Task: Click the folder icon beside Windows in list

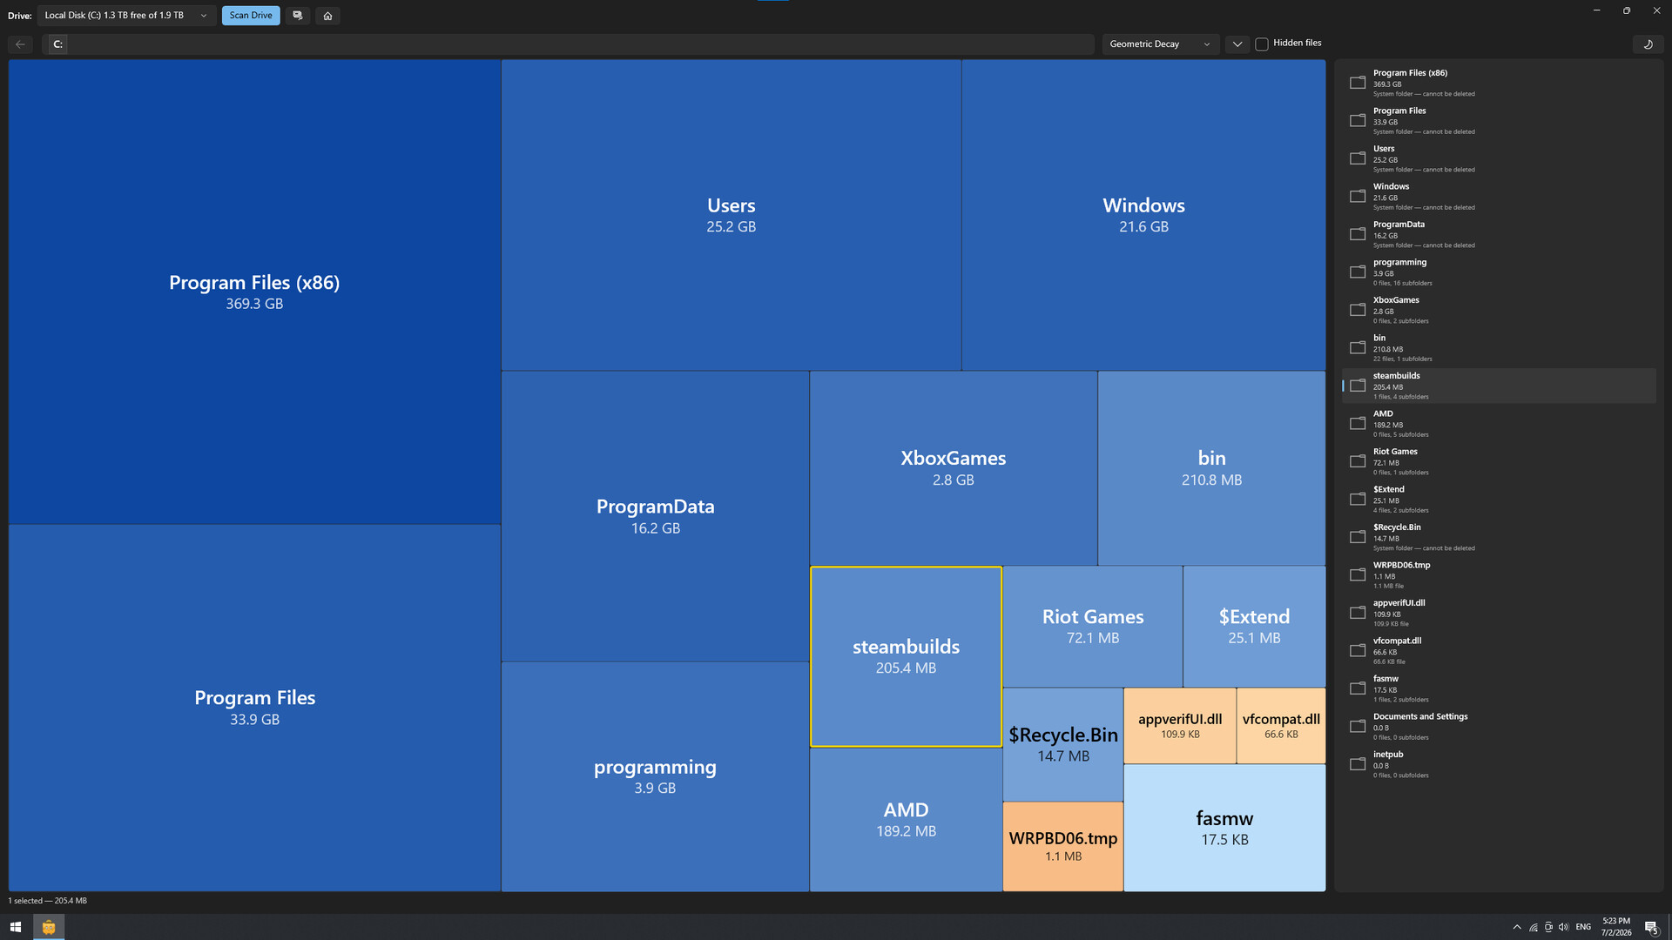Action: (1358, 196)
